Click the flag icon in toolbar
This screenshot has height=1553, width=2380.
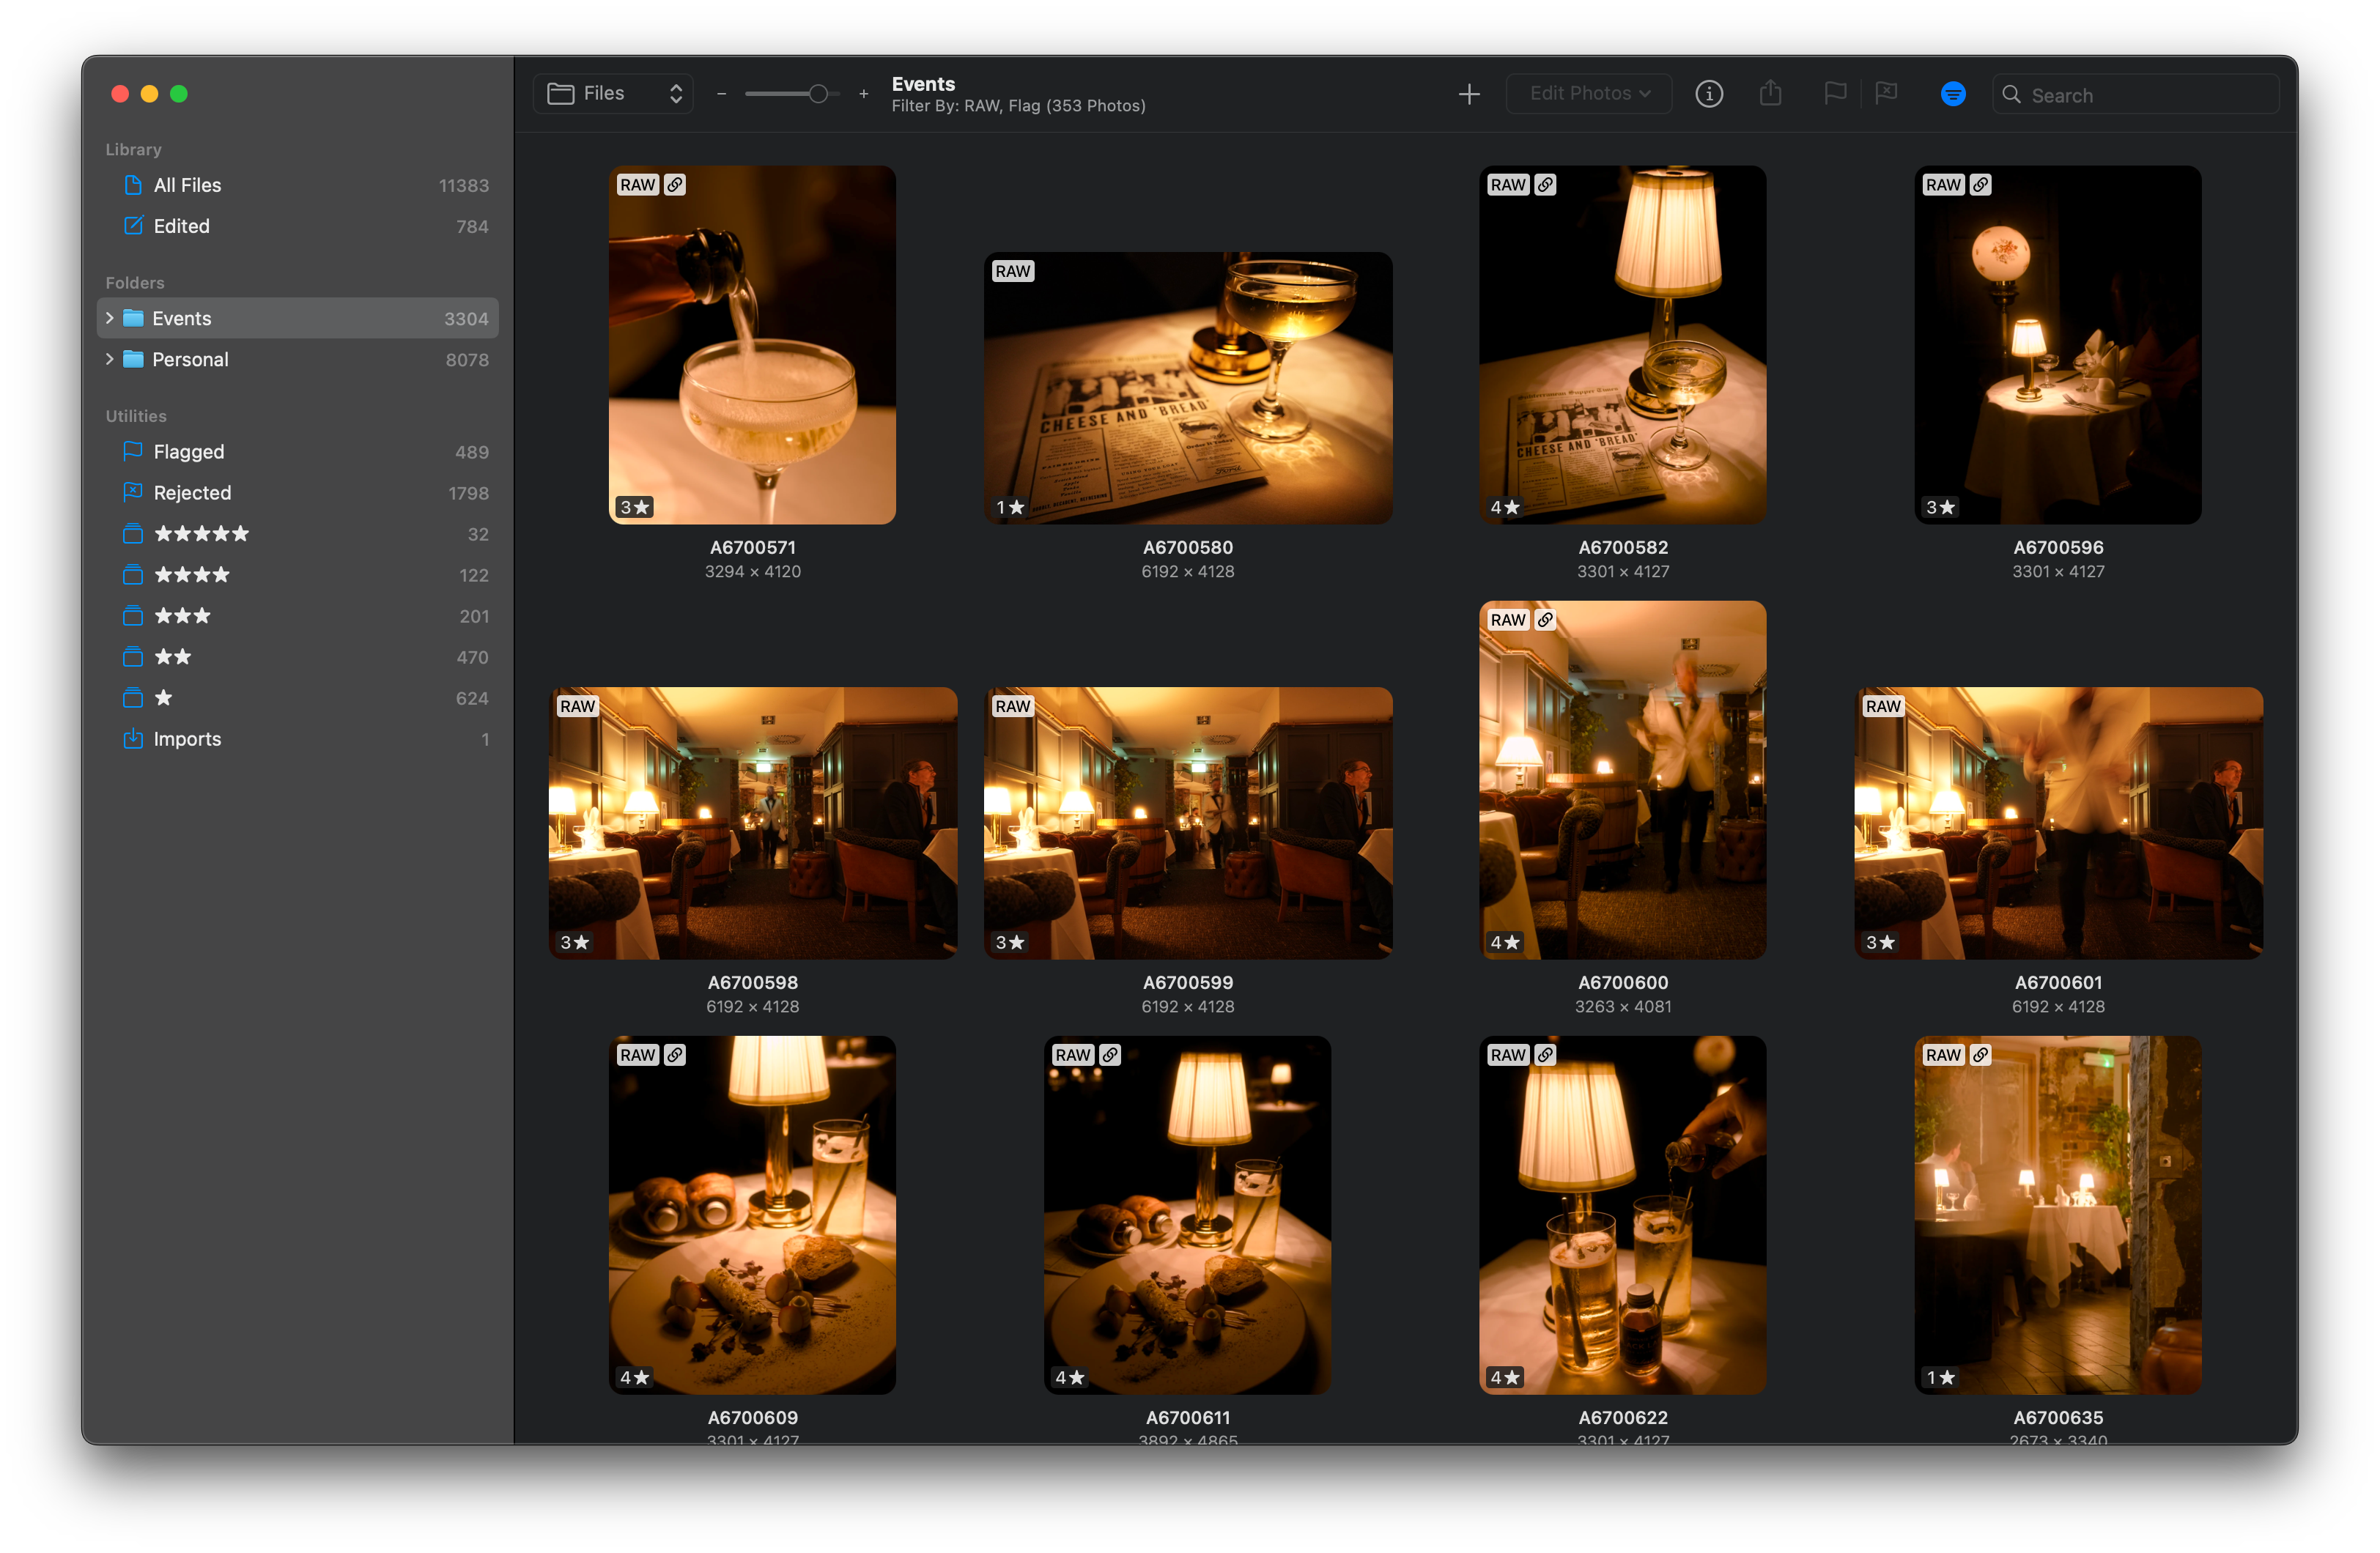[x=1834, y=94]
